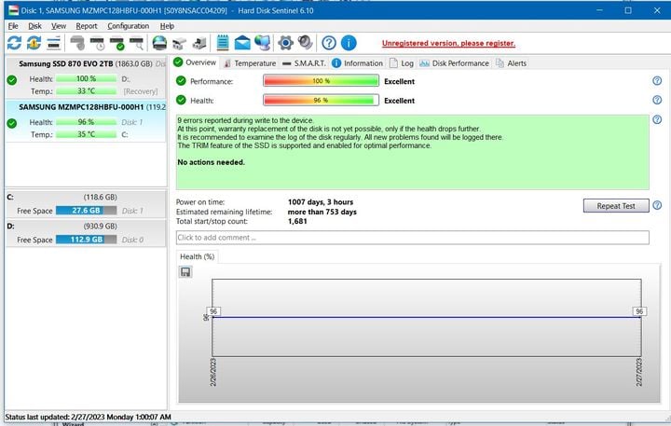Click the disk with clock icon

tap(98, 43)
